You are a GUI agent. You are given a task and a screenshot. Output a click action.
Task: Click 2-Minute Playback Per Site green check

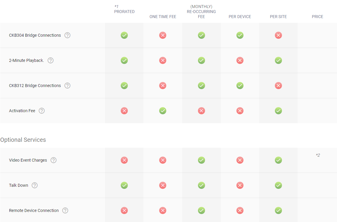pyautogui.click(x=278, y=60)
